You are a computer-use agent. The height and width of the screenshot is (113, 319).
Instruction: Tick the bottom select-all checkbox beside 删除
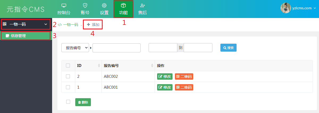(68, 102)
